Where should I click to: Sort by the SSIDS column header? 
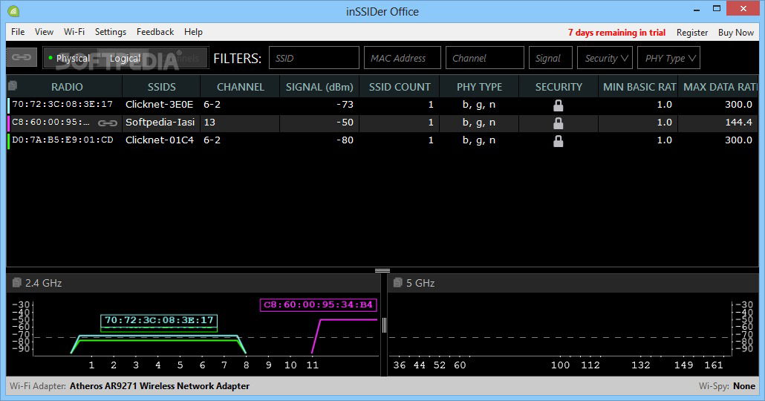[x=161, y=87]
